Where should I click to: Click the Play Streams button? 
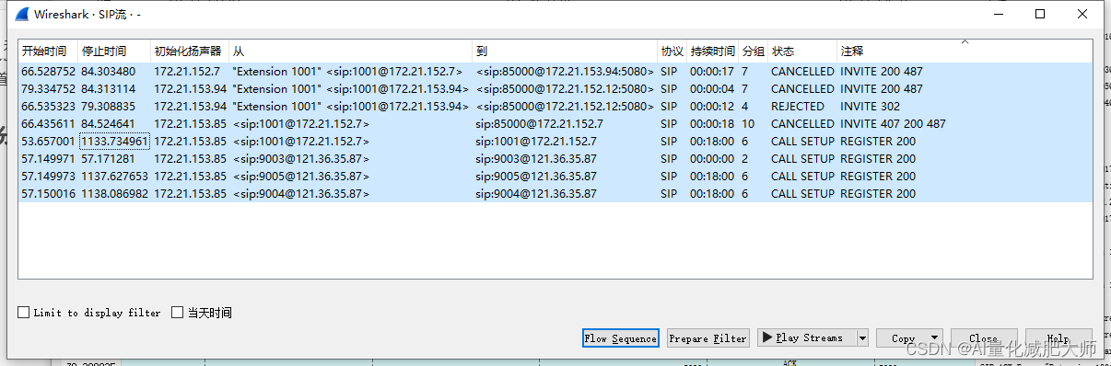806,337
